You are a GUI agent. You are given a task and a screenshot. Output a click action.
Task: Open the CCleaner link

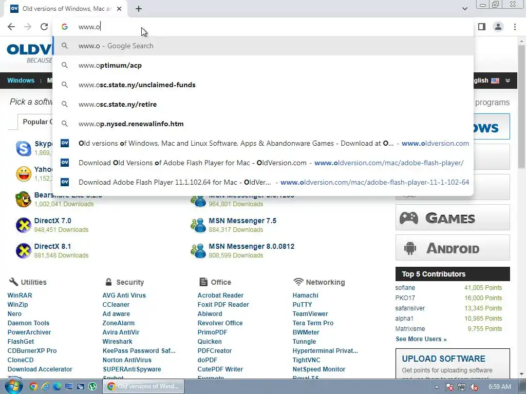pos(116,305)
